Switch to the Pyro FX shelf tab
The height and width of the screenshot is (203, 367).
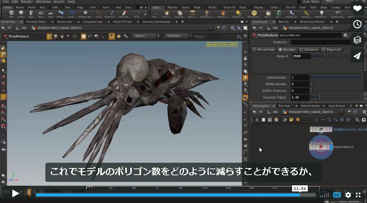click(x=291, y=7)
